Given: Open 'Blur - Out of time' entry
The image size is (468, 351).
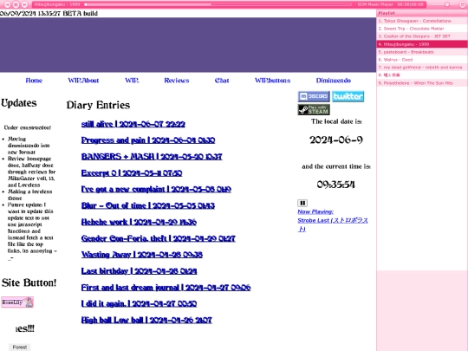Looking at the screenshot, I should [x=148, y=205].
